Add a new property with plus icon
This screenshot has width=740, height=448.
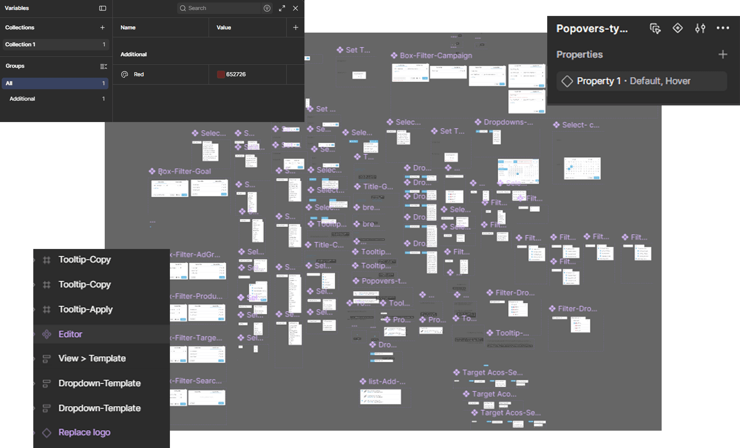[723, 54]
